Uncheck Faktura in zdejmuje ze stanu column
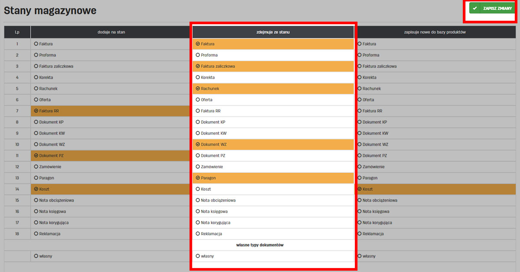Image resolution: width=520 pixels, height=272 pixels. 198,44
